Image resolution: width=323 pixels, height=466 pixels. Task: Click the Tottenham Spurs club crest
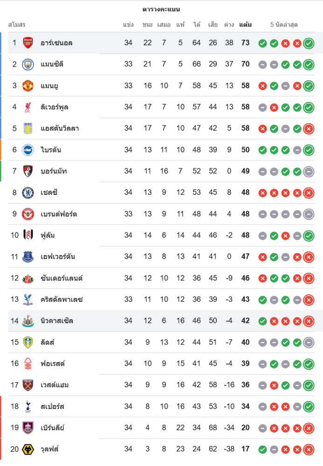[28, 406]
